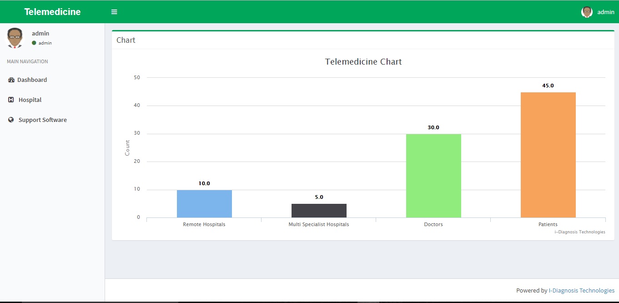Click the Hospital H icon
This screenshot has height=303, width=619.
pos(11,100)
